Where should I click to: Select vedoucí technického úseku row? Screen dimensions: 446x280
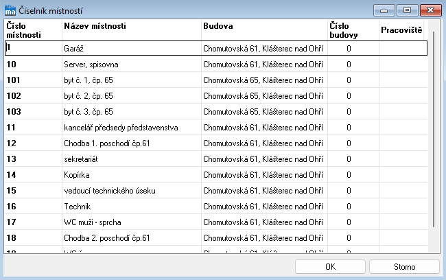point(216,190)
